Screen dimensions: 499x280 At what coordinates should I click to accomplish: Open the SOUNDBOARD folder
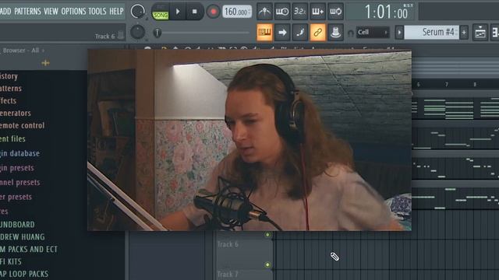click(17, 225)
